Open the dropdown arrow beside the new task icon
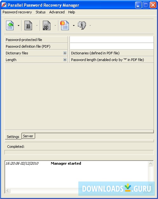This screenshot has width=158, height=199. 74,25
